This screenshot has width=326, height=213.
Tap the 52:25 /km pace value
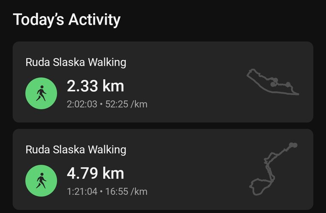[126, 104]
